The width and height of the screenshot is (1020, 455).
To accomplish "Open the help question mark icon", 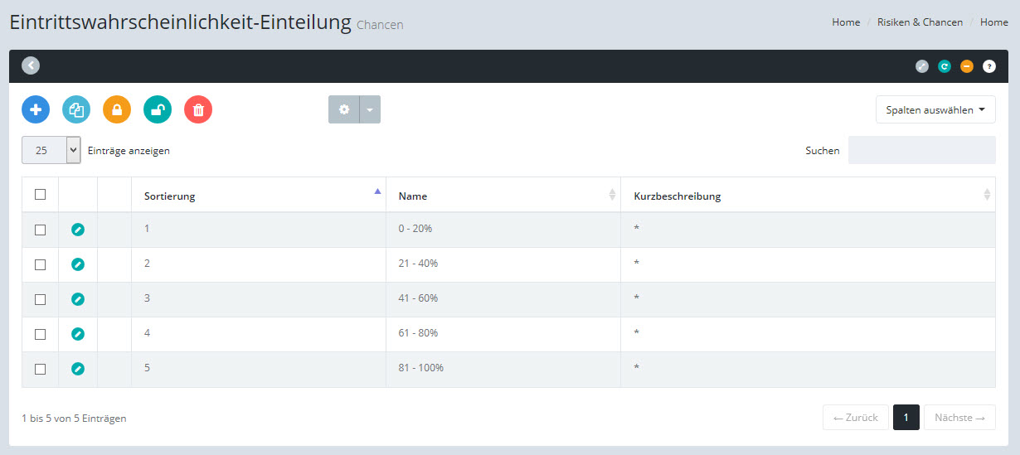I will (988, 66).
